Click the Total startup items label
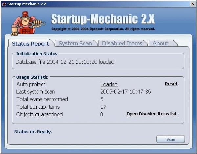Screen dimensions: 197x154 [x=38, y=107]
